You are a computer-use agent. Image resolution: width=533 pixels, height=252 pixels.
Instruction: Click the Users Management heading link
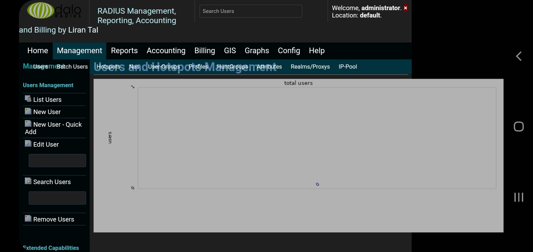pyautogui.click(x=48, y=85)
